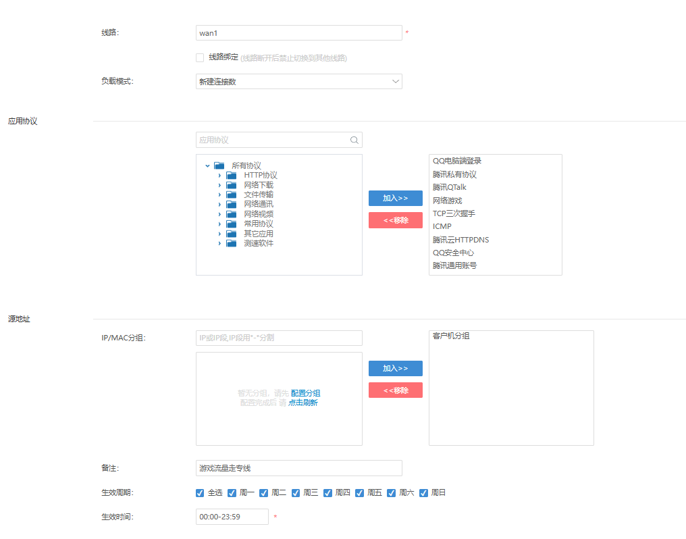Click the 备注 input field
The height and width of the screenshot is (539, 686).
click(x=299, y=468)
